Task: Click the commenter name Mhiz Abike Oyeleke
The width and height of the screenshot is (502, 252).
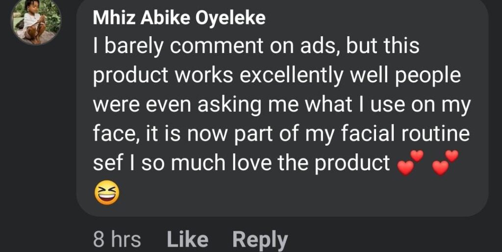Action: point(179,18)
